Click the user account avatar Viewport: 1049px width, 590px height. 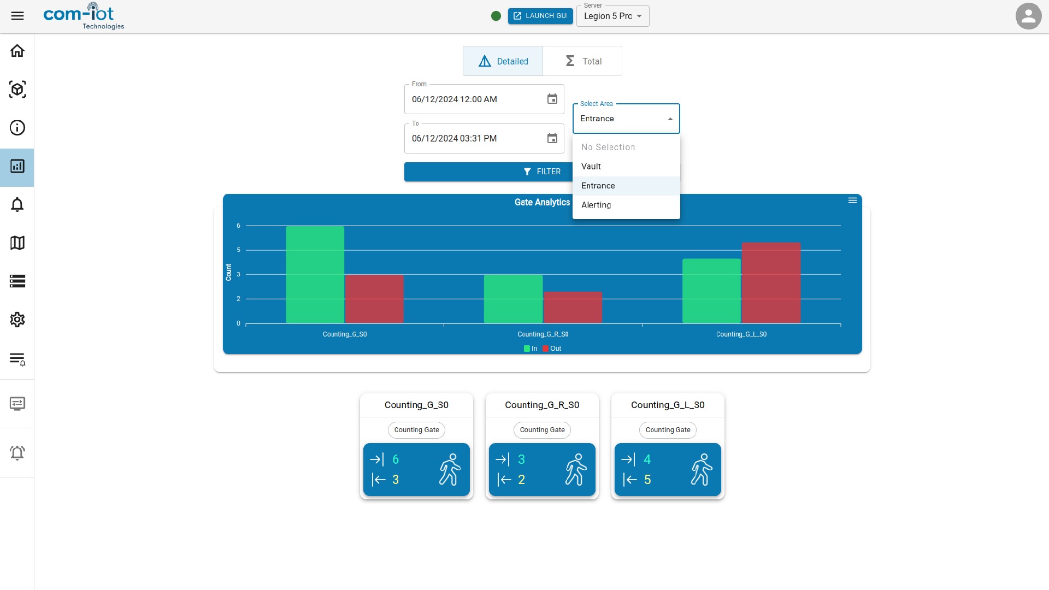coord(1029,16)
